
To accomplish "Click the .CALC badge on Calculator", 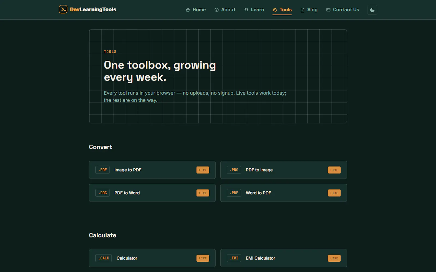I will click(104, 258).
